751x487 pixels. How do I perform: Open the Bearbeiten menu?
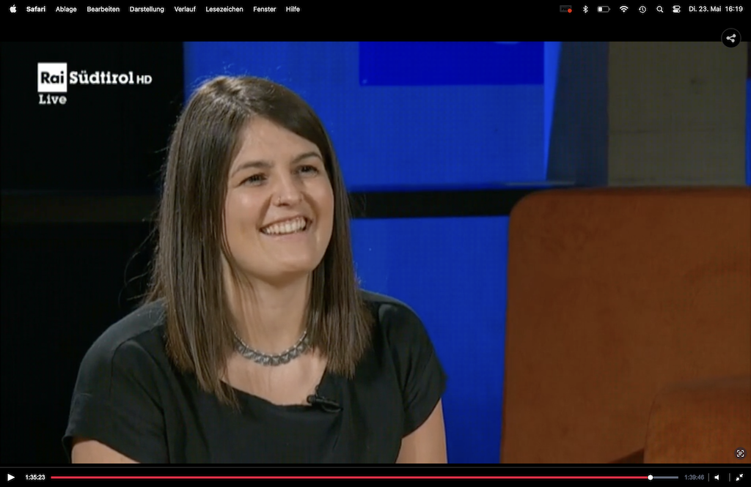click(103, 9)
